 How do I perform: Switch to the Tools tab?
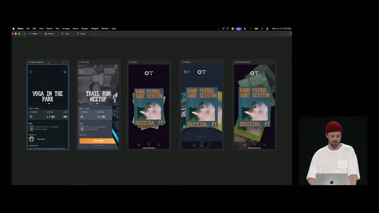[x=65, y=34]
